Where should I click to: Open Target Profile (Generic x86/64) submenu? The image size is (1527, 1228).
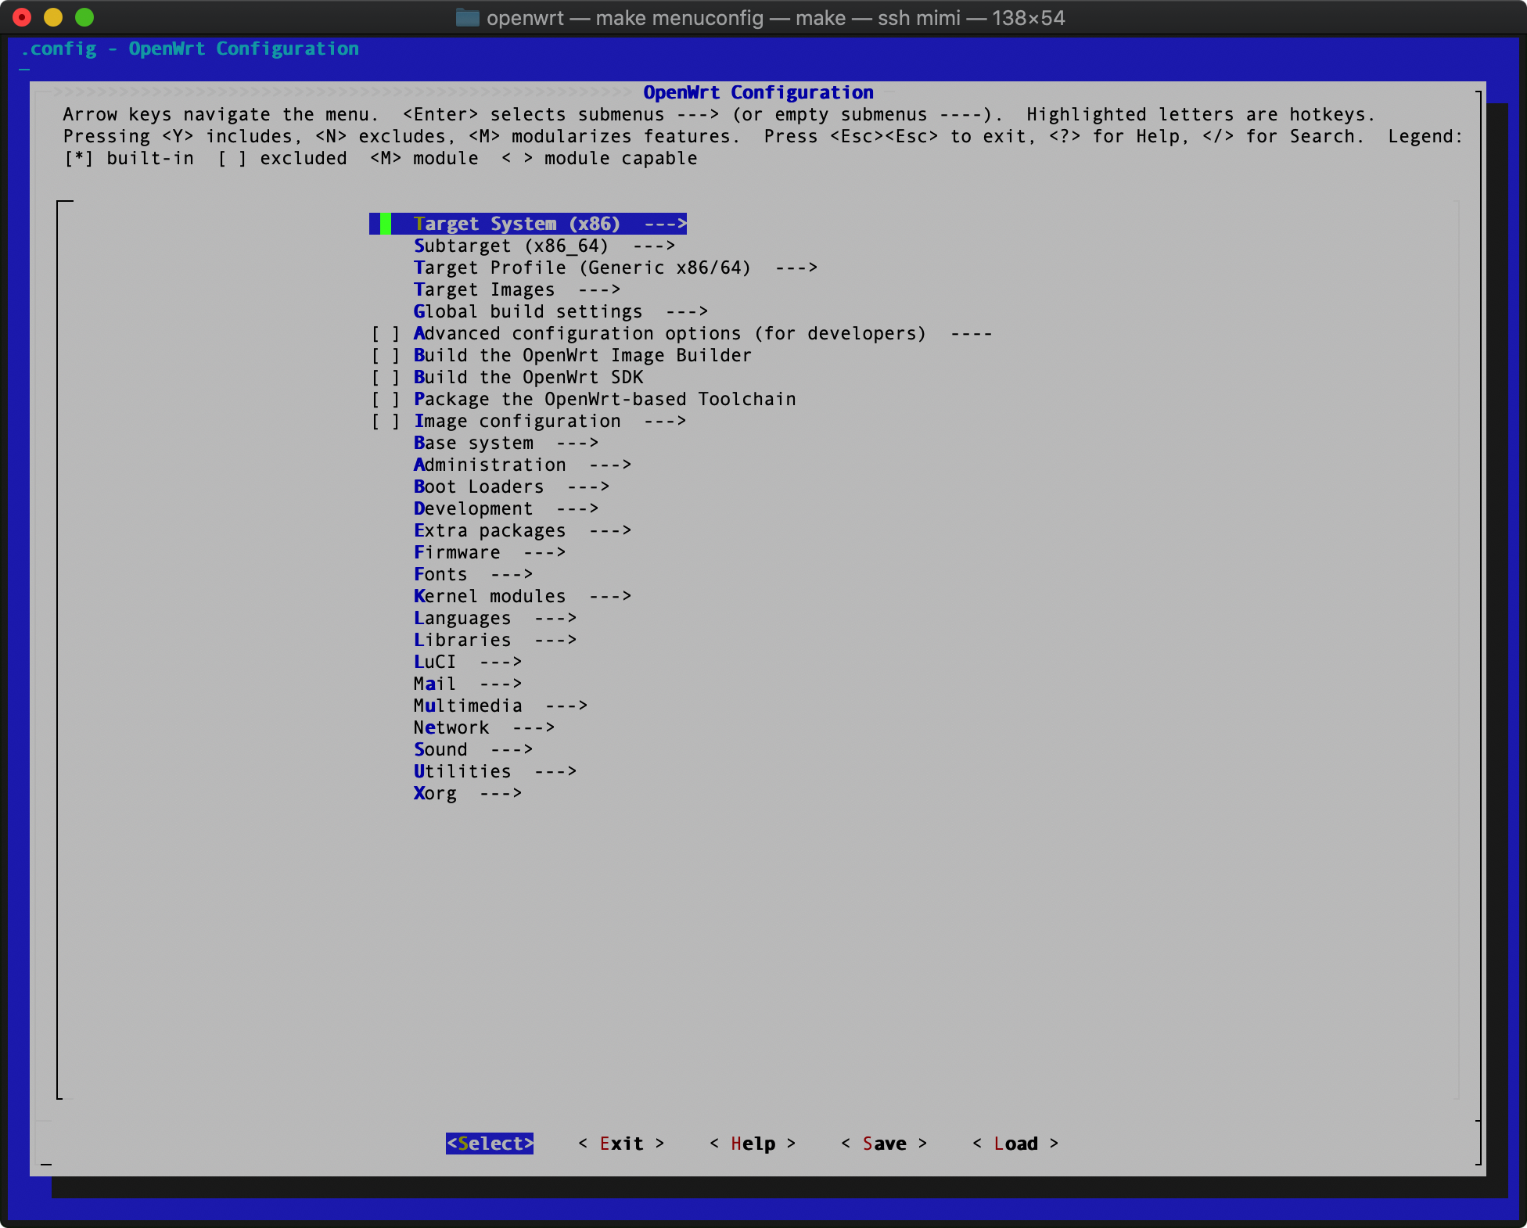615,268
